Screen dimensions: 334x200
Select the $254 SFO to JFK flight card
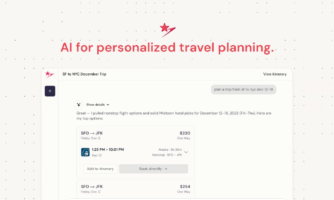point(135,189)
